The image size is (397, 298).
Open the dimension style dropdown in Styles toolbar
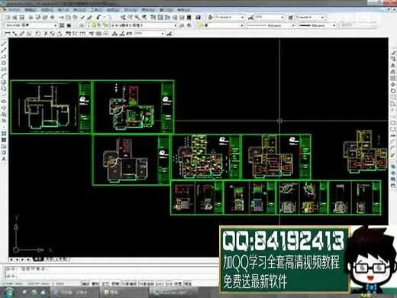(x=270, y=17)
